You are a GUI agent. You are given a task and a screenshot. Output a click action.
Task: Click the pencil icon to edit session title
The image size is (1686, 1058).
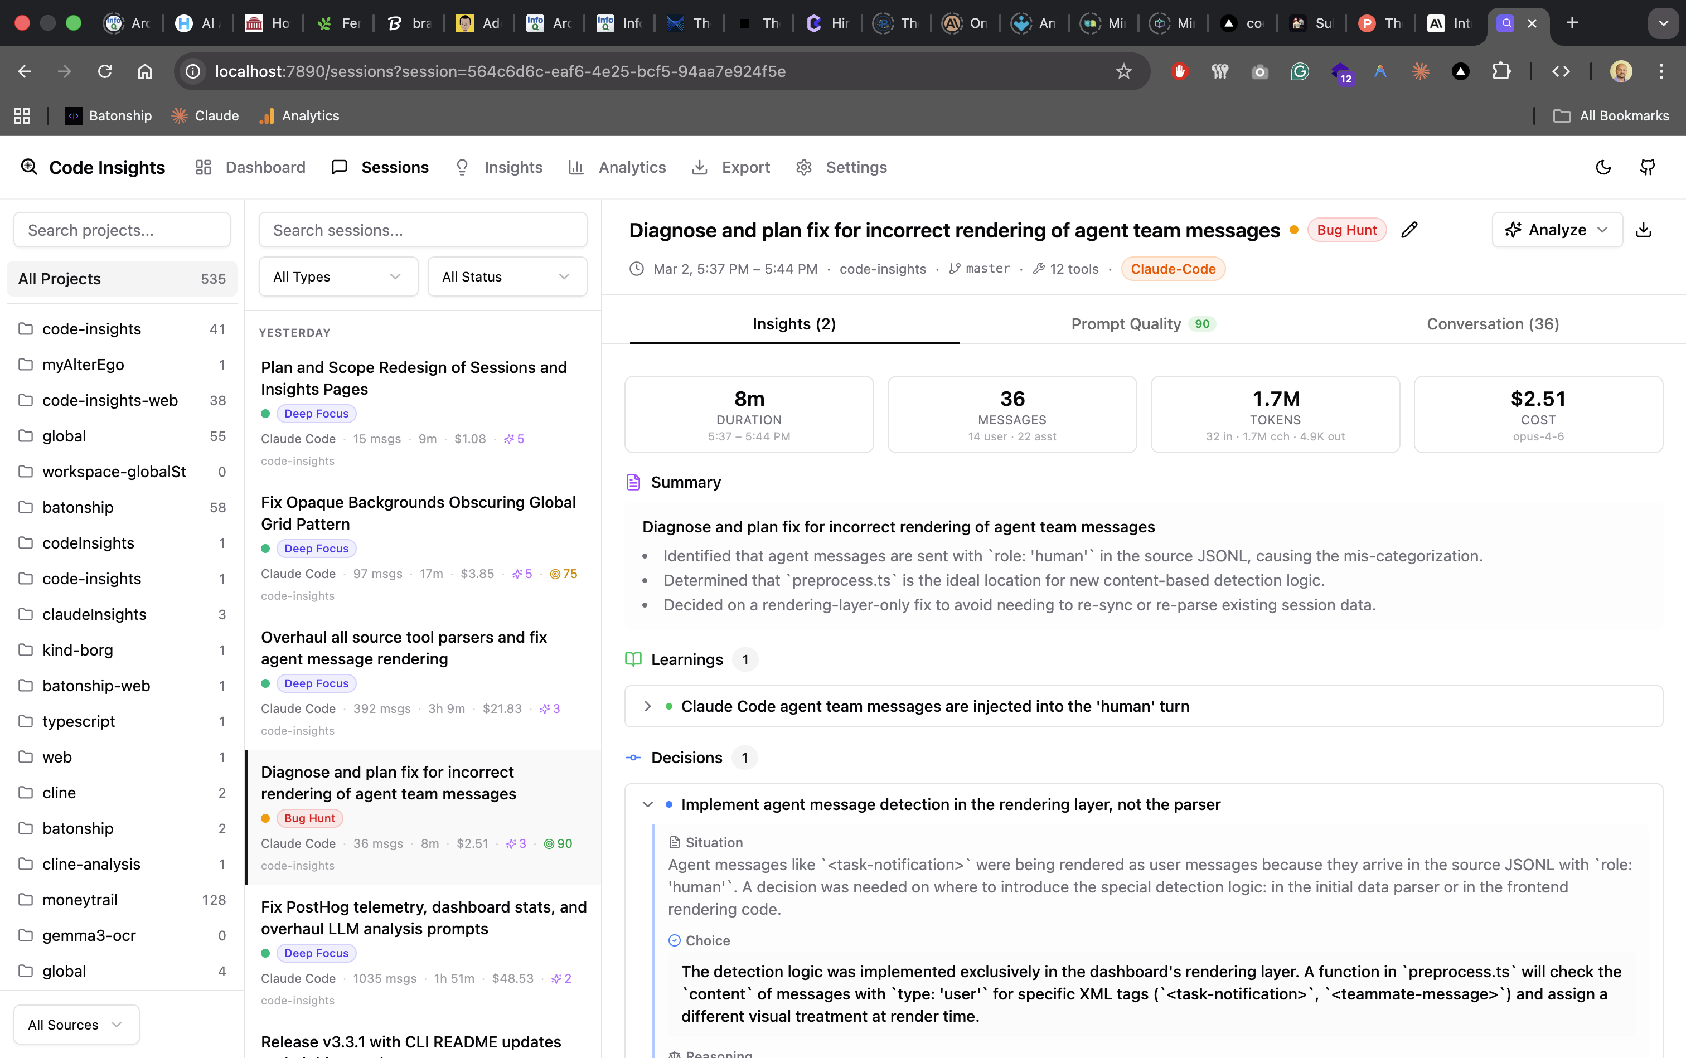pyautogui.click(x=1409, y=230)
